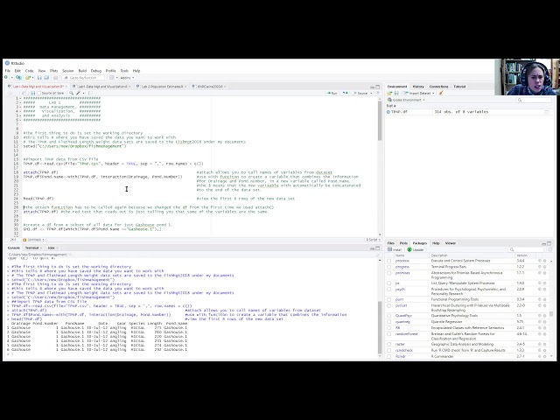
Task: Open the QuantPsyc package link
Action: point(403,316)
